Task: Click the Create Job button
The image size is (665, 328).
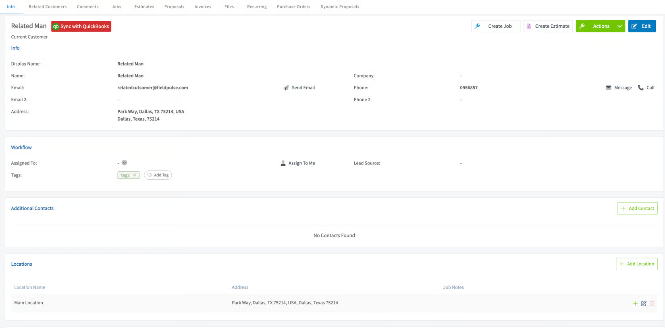Action: pyautogui.click(x=496, y=26)
